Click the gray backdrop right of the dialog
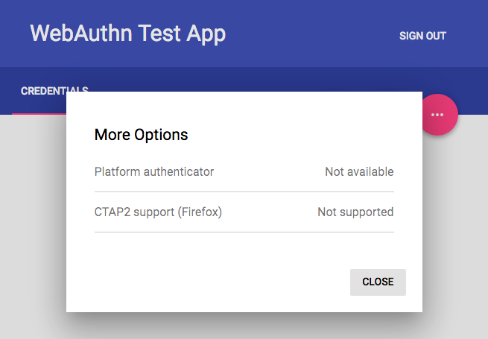This screenshot has width=488, height=339. tap(454, 224)
